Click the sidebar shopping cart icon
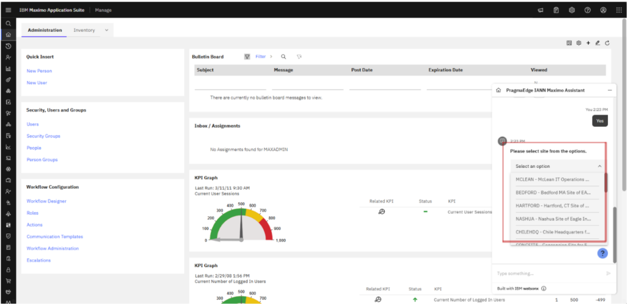The image size is (627, 304). tap(9, 281)
